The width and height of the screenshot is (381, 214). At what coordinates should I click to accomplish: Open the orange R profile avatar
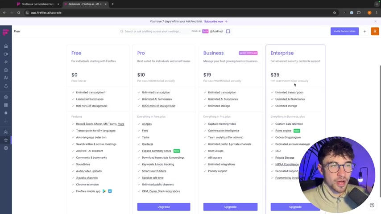click(x=375, y=31)
